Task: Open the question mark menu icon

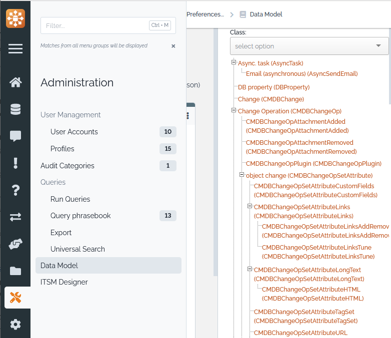Action: pyautogui.click(x=15, y=190)
